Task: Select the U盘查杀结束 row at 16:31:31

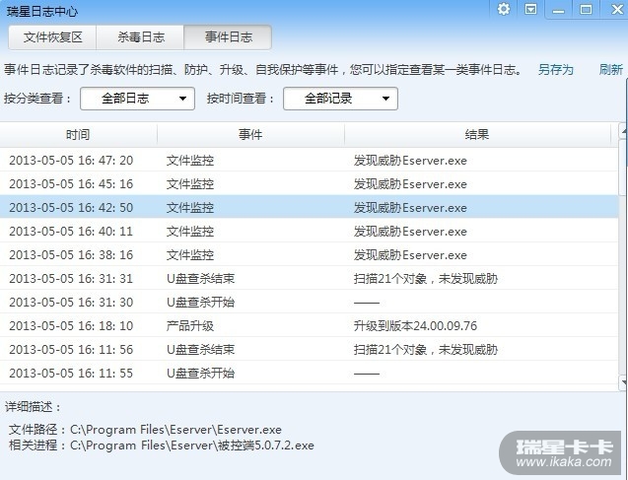Action: pyautogui.click(x=309, y=278)
